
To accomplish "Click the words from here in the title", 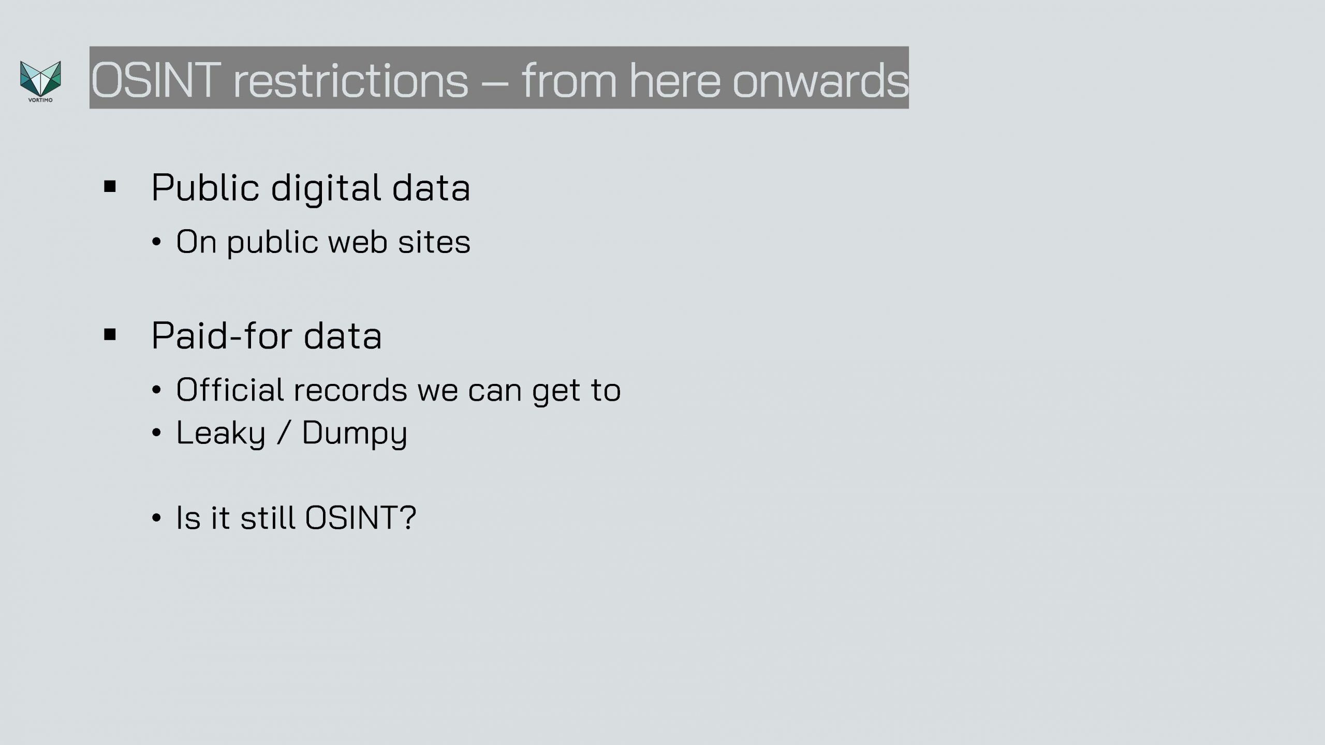I will point(621,80).
